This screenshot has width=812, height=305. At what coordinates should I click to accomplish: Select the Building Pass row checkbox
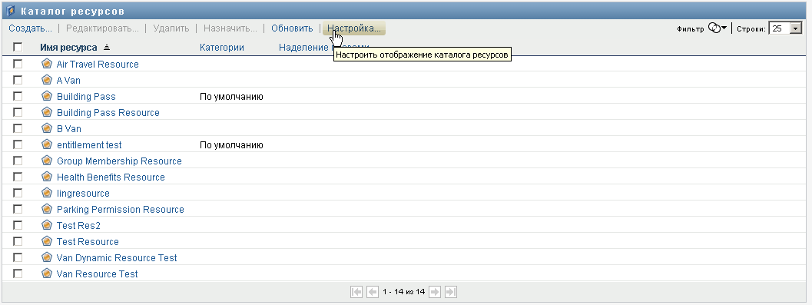(18, 96)
